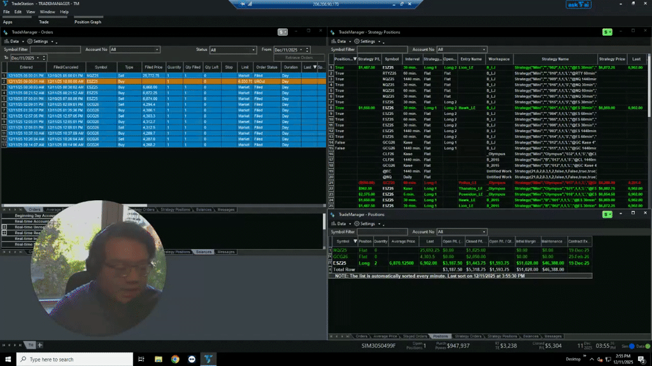The width and height of the screenshot is (652, 366).
Task: Sort Strategy Positions by the Position column header
Action: (x=343, y=59)
